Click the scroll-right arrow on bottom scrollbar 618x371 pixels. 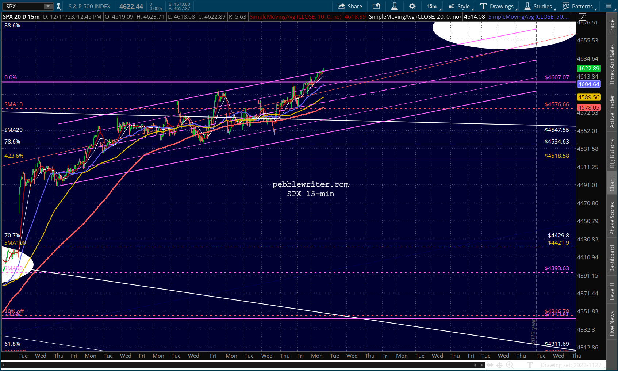[482, 365]
